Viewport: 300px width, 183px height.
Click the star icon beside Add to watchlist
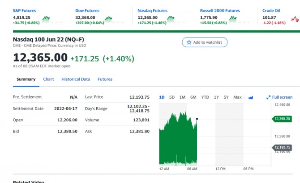189,42
